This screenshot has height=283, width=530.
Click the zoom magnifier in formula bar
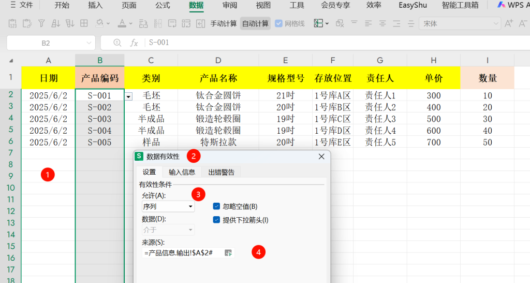click(117, 43)
